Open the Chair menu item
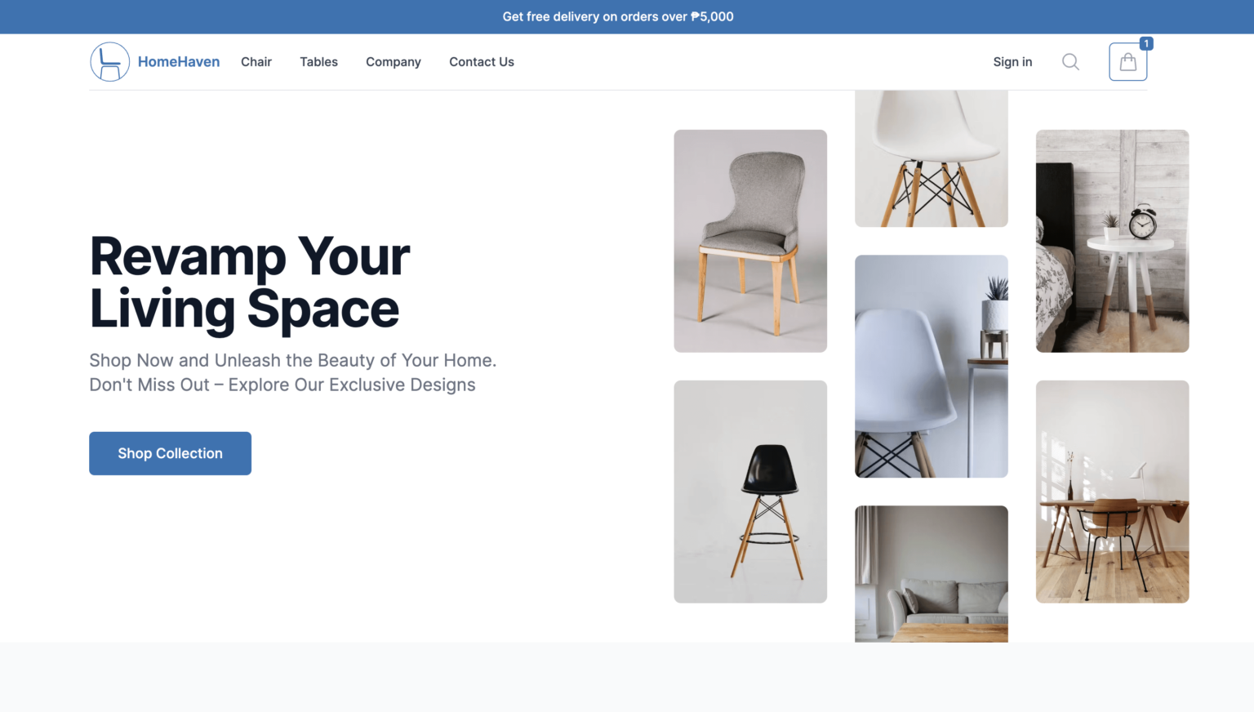Screen dimensions: 1254x712 point(256,62)
